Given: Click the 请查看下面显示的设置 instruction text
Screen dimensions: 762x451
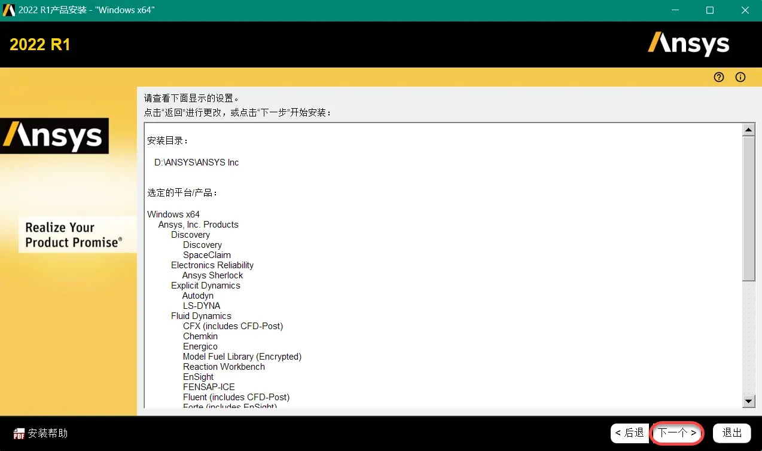Looking at the screenshot, I should pos(191,98).
